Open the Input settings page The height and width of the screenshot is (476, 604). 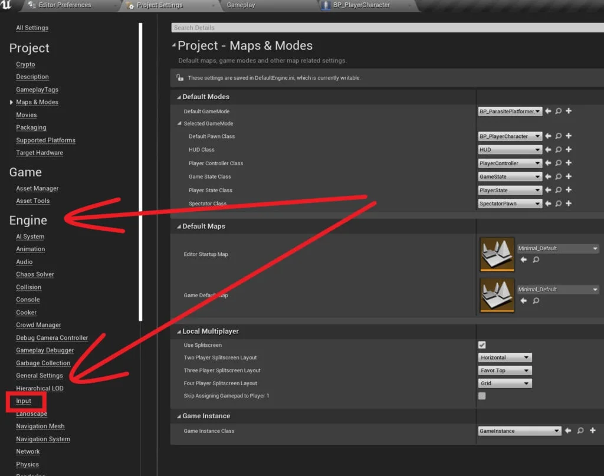[24, 401]
